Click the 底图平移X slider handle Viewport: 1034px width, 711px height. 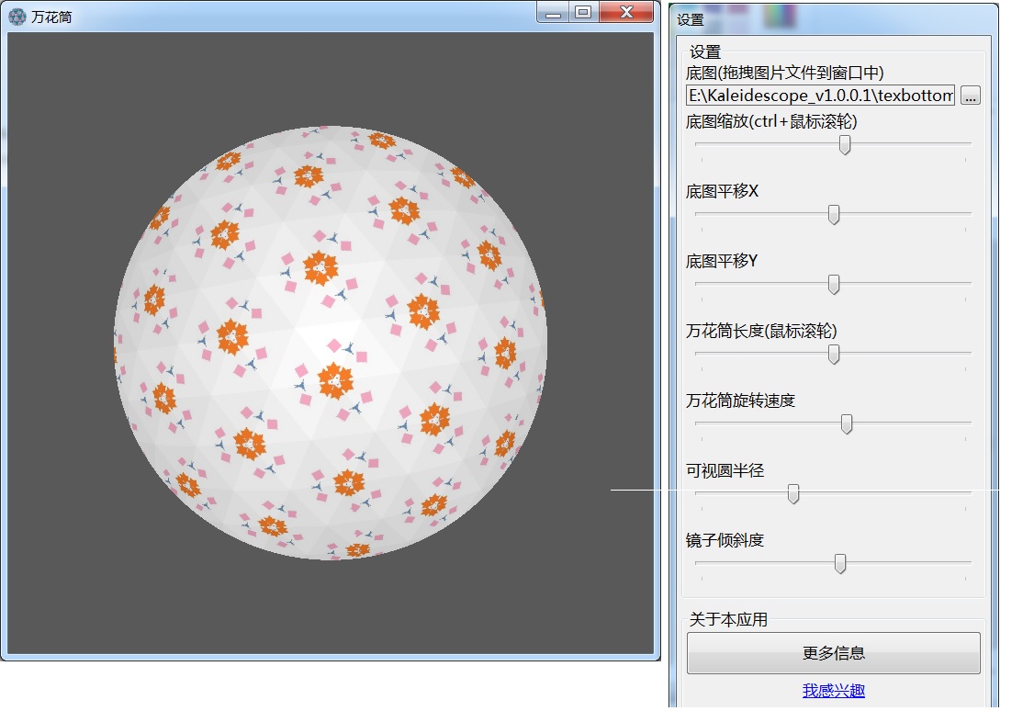pyautogui.click(x=834, y=214)
